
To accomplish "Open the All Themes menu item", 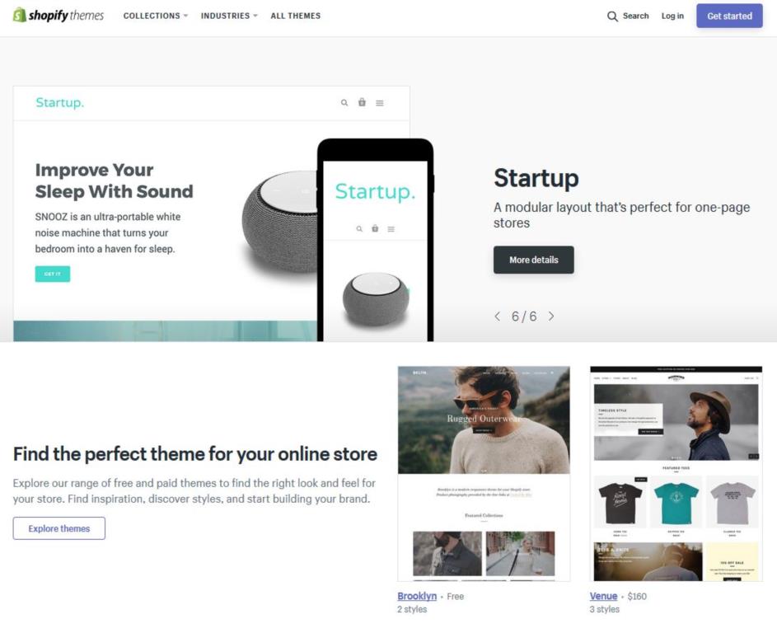I will (x=295, y=16).
